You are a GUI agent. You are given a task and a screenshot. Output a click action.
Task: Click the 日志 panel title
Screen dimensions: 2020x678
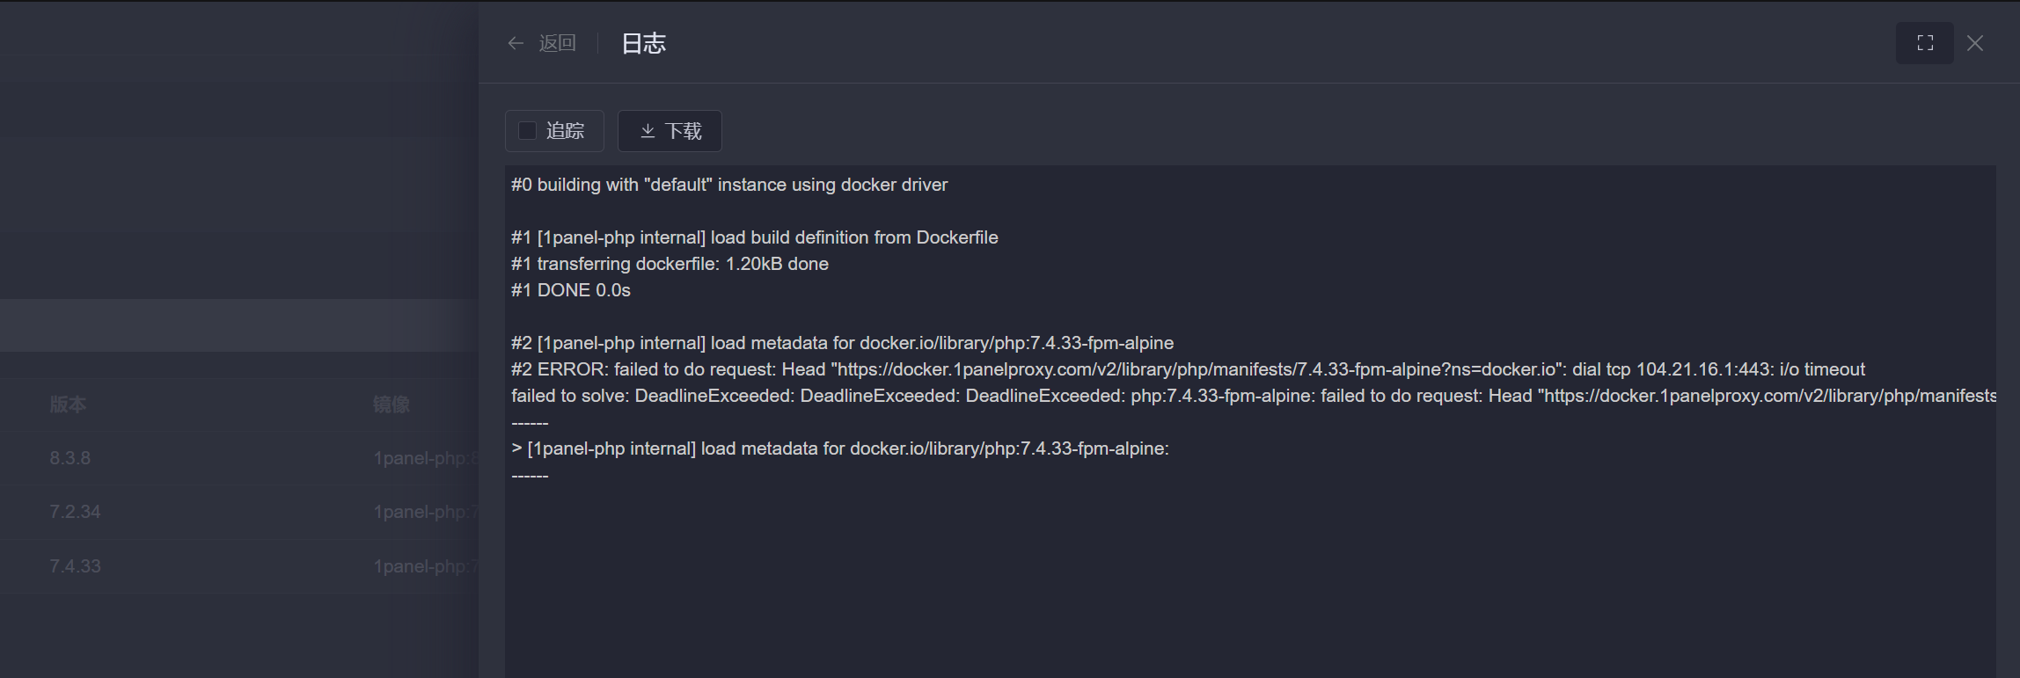(643, 43)
